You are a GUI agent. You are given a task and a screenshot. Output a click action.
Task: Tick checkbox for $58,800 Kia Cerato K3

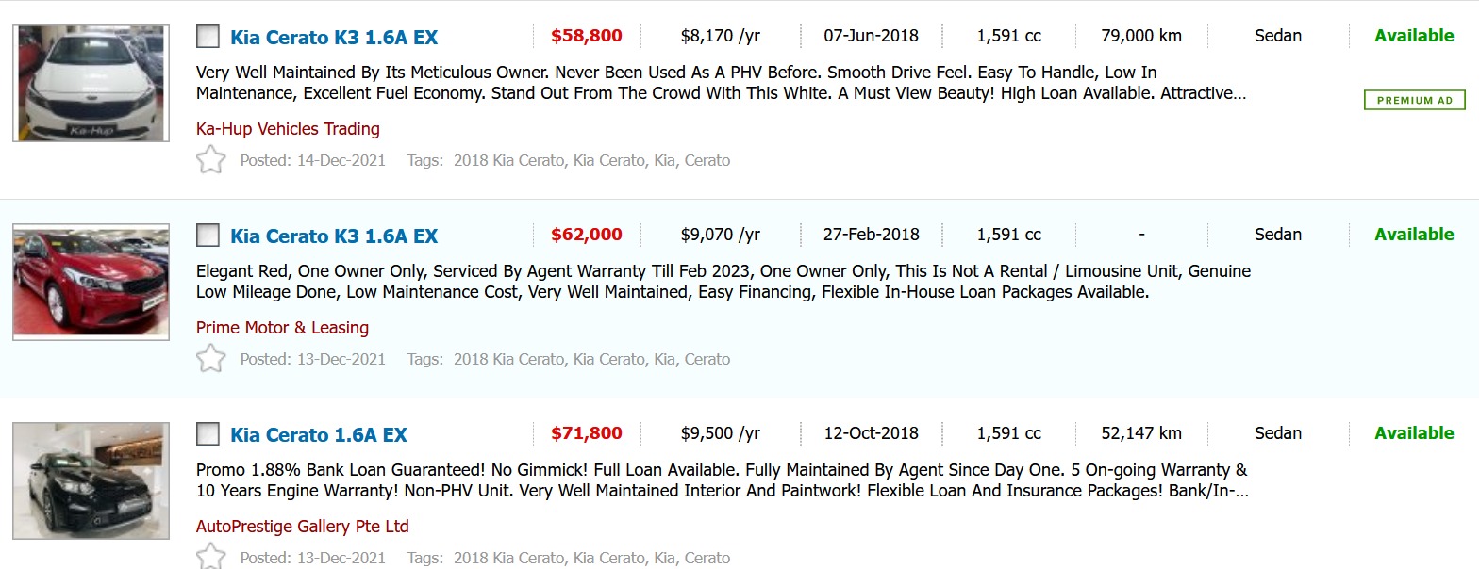pyautogui.click(x=208, y=37)
